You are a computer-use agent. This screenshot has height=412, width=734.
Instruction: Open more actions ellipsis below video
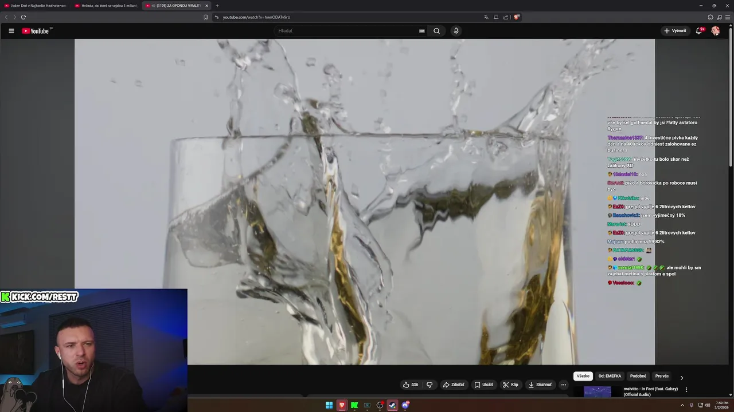(x=564, y=385)
